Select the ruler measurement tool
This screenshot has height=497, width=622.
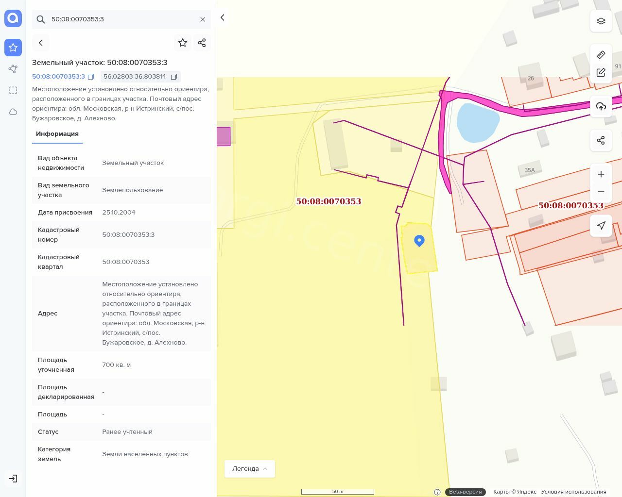[601, 55]
